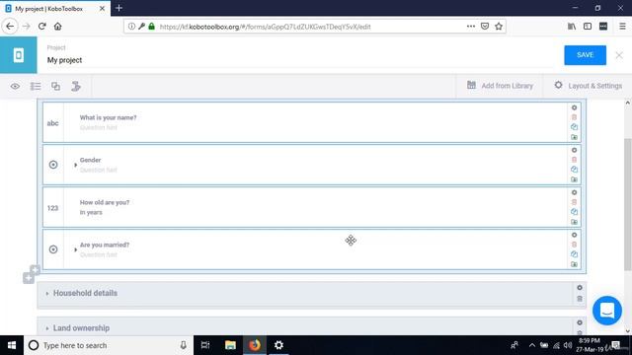Edit the "How old are you?" label

[105, 202]
